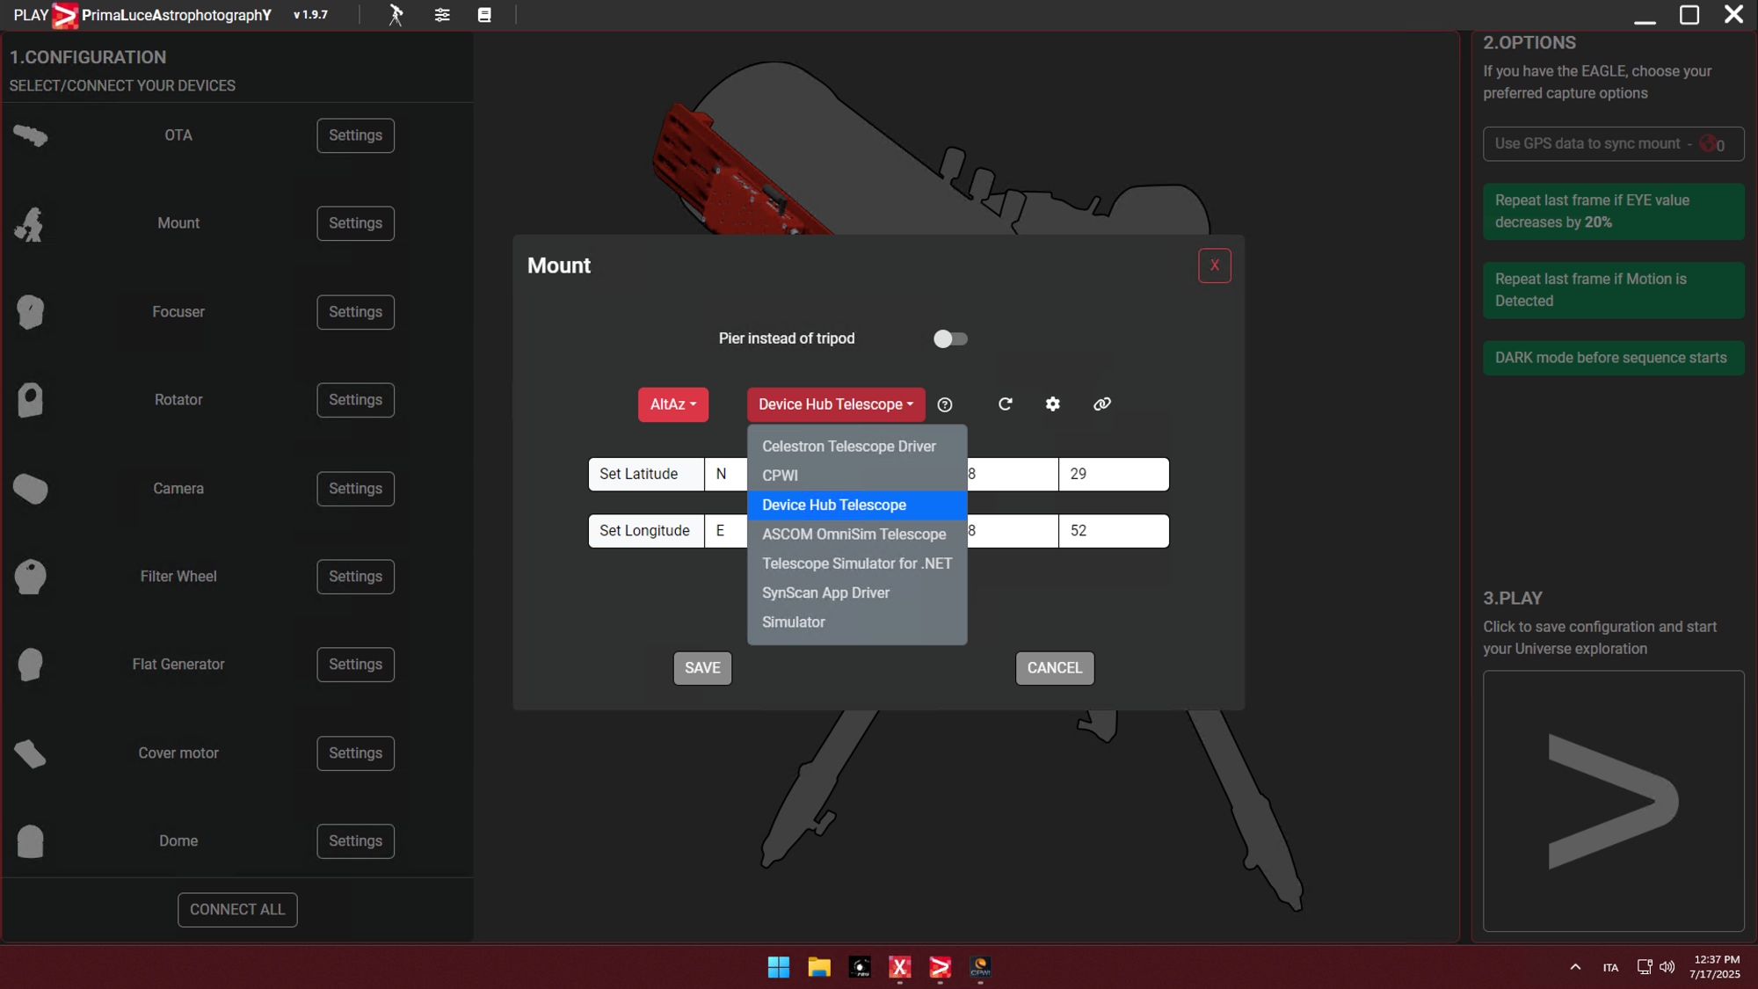Open Focuser Settings
The image size is (1758, 989).
tap(355, 312)
